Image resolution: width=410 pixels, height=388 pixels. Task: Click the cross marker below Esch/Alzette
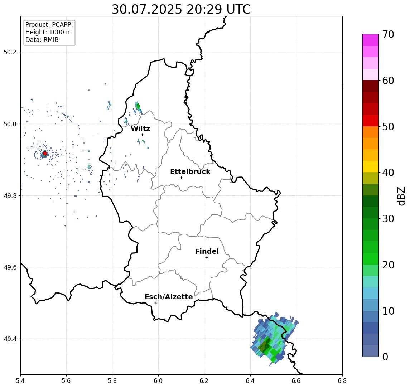tap(156, 303)
